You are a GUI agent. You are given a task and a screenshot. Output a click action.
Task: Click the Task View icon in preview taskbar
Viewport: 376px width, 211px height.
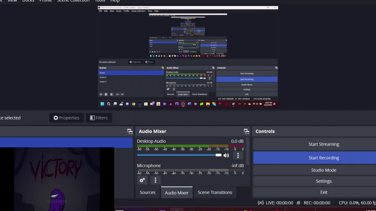115,104
